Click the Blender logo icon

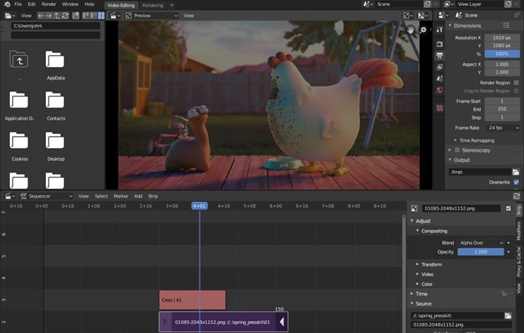(7, 5)
